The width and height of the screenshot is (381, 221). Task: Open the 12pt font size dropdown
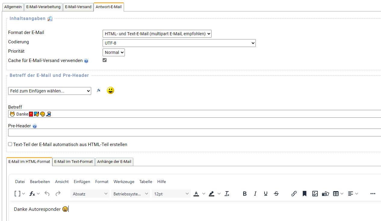tap(171, 194)
